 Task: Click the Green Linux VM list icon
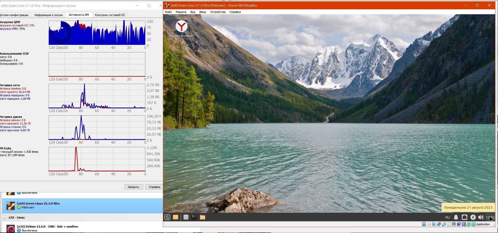(x=11, y=206)
